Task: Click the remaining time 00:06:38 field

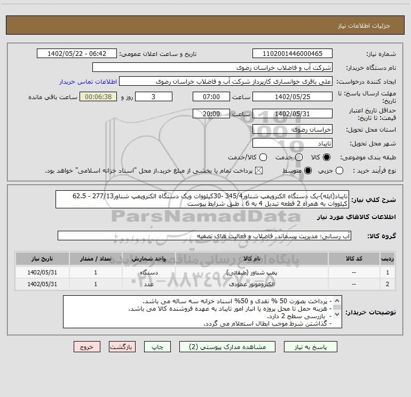Action: click(x=98, y=96)
